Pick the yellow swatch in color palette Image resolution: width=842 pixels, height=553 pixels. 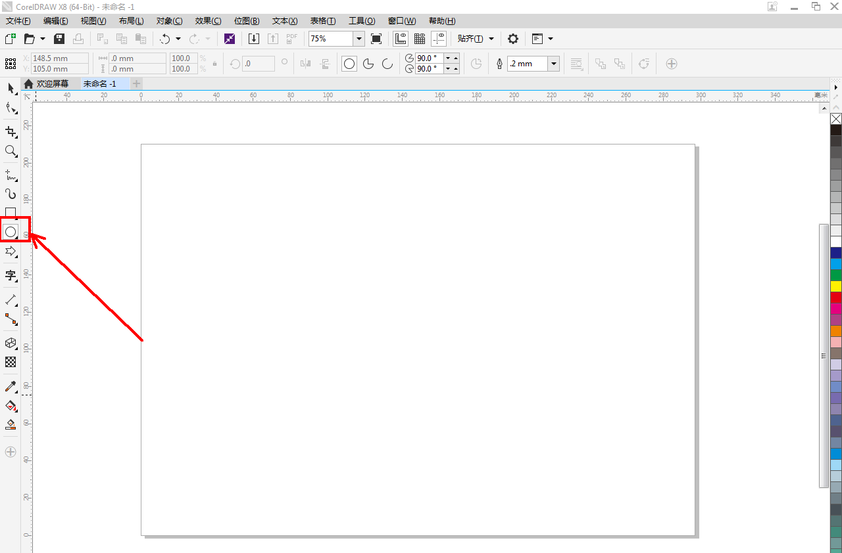pos(836,286)
